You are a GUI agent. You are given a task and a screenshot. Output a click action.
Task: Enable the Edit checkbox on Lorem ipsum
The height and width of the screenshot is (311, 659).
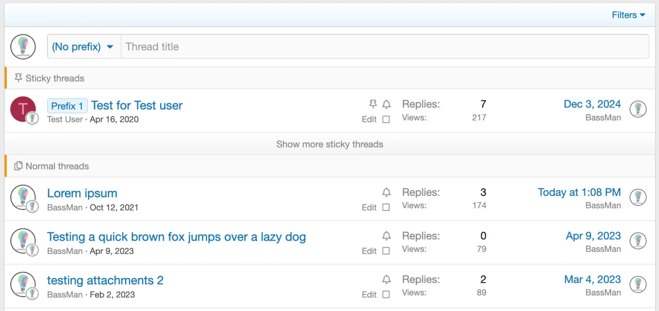(386, 208)
